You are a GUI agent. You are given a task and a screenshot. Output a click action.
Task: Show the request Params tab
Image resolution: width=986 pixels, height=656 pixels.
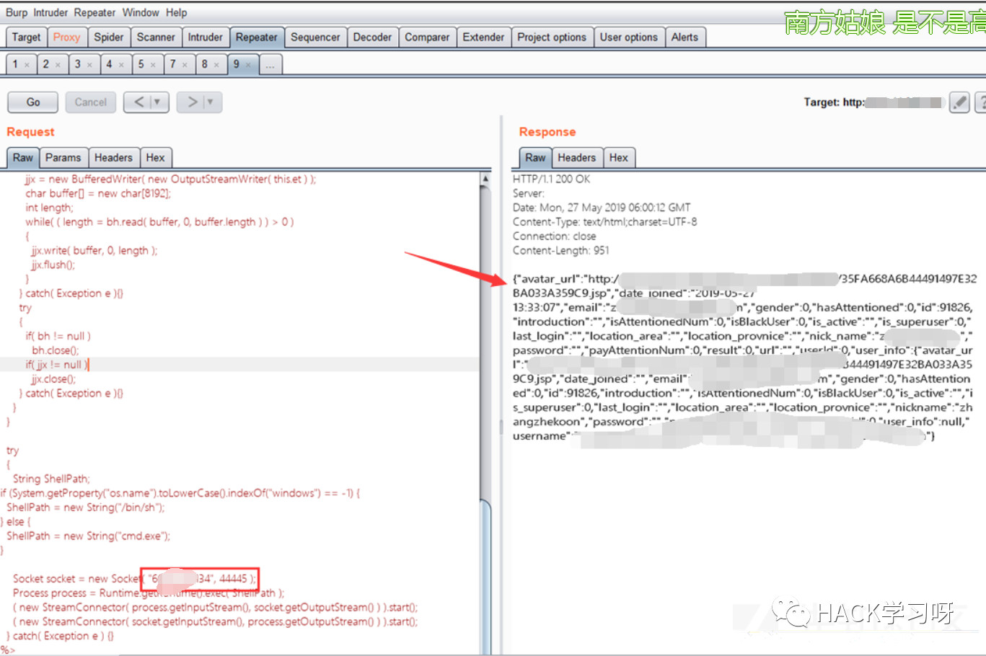point(63,158)
